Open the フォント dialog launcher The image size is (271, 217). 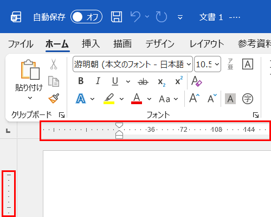256,115
